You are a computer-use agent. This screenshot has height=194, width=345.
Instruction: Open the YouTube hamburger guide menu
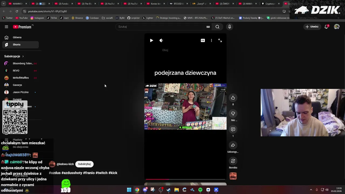coord(6,27)
